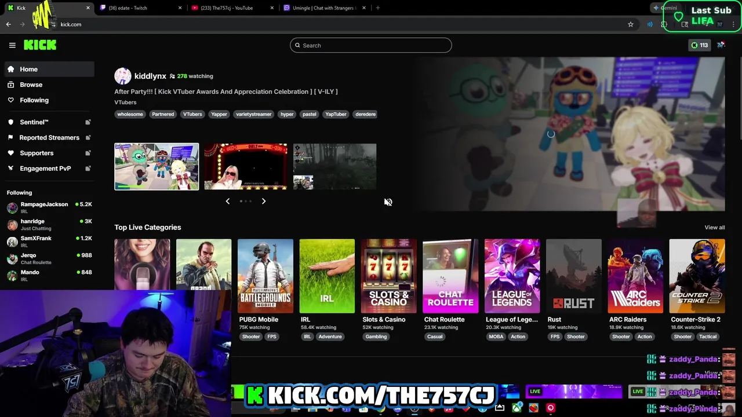Open the browser extensions puzzle icon
Screen dimensions: 742x417
coord(664,24)
